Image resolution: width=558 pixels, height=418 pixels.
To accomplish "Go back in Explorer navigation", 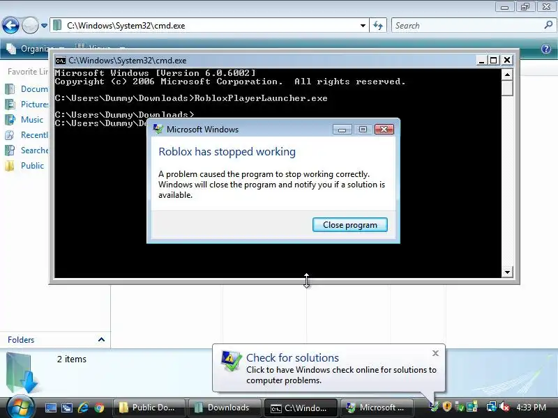I will pos(10,26).
